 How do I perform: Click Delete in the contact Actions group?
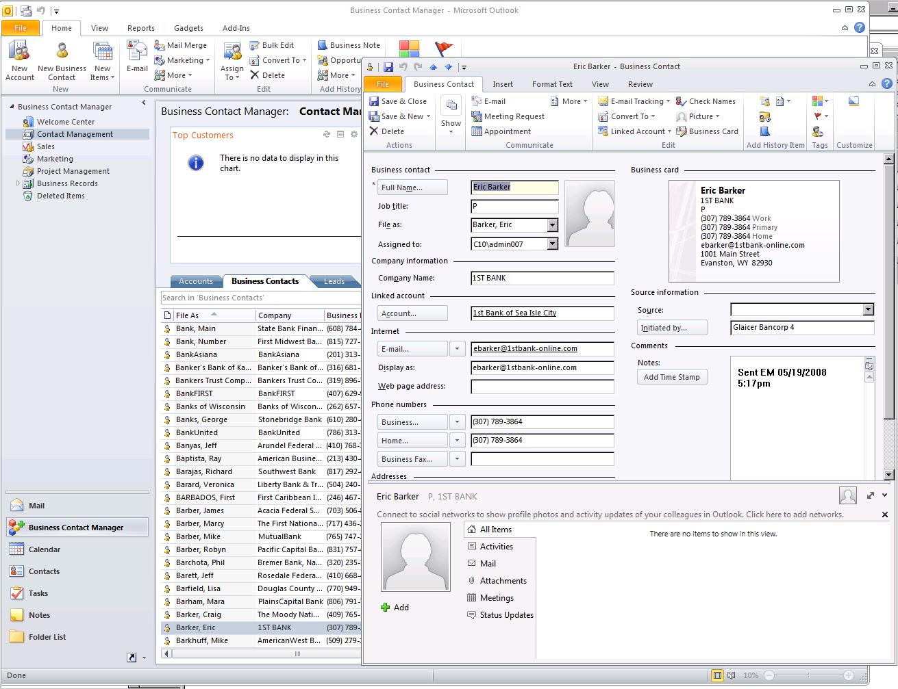pyautogui.click(x=387, y=131)
